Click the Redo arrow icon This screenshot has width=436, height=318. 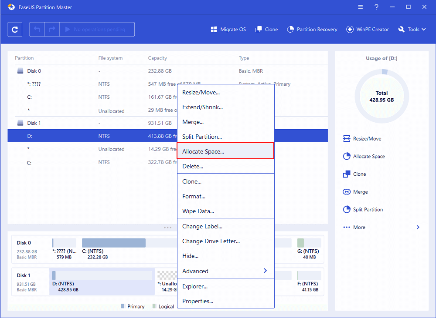[52, 30]
